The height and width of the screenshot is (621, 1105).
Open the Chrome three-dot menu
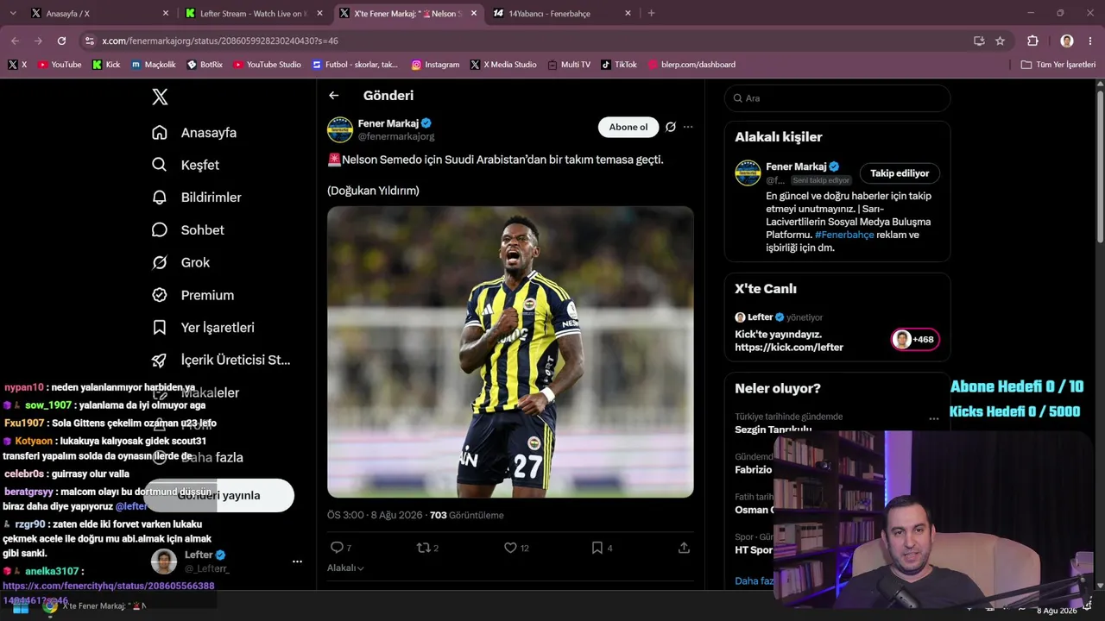[x=1089, y=41]
